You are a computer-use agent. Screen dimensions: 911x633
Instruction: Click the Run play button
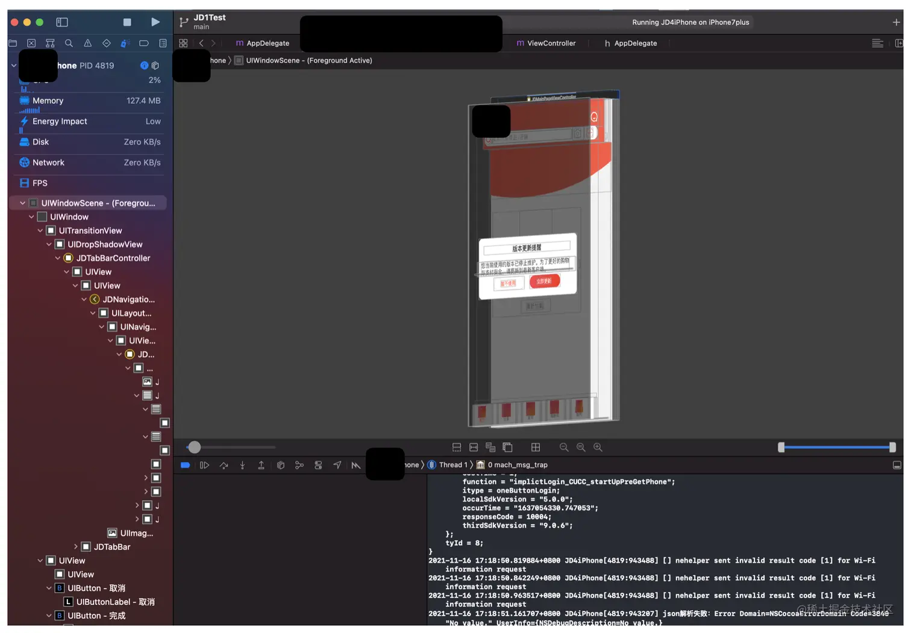tap(155, 22)
